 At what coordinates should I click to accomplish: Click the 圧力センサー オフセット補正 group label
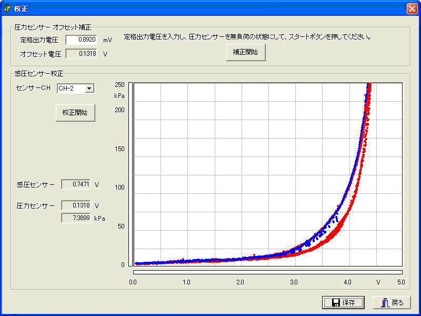click(53, 27)
